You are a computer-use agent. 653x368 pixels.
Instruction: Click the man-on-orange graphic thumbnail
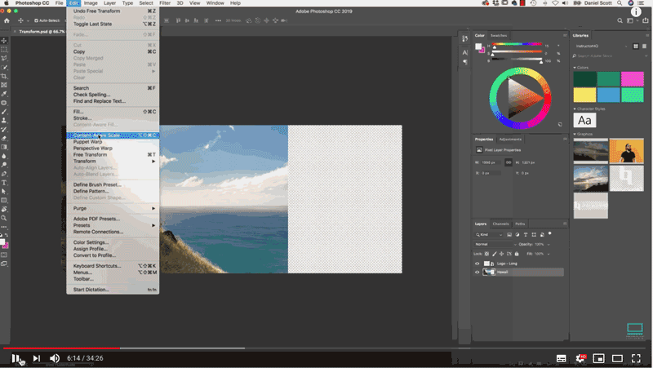(626, 151)
